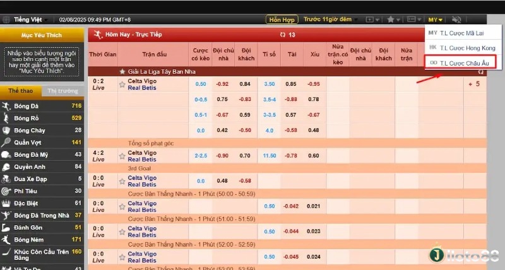Choose home odds 0.75 on 0-0.5 handicap
This screenshot has height=270, width=505.
click(x=222, y=100)
